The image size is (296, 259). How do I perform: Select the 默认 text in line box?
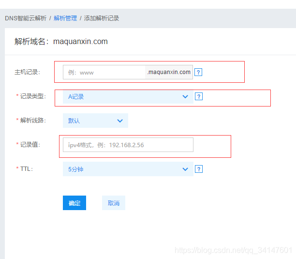tap(74, 121)
